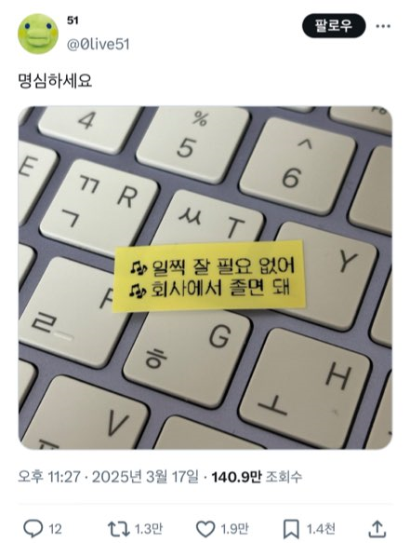410x543 pixels.
Task: Click the green frog profile avatar
Action: [38, 34]
